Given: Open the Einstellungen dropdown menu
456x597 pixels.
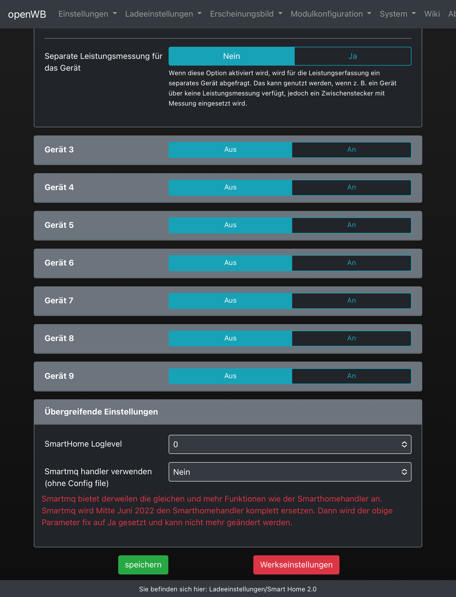Looking at the screenshot, I should 87,14.
